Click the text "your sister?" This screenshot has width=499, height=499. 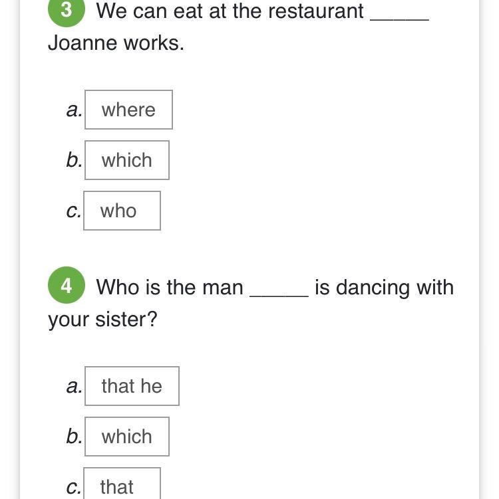point(102,320)
